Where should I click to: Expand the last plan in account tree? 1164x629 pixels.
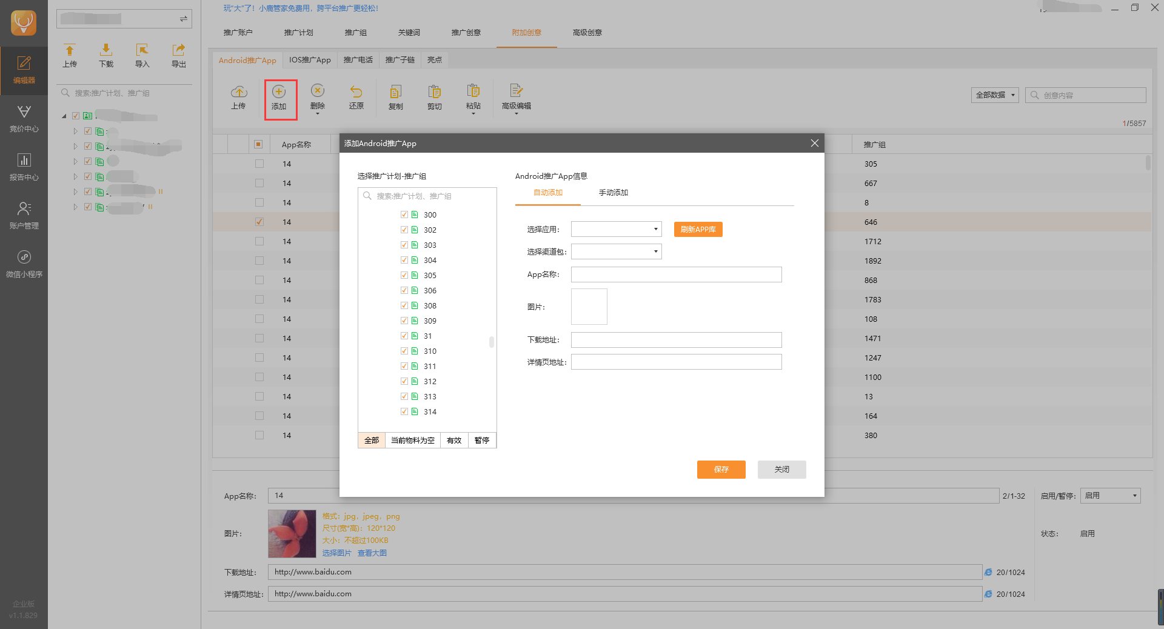pyautogui.click(x=76, y=207)
